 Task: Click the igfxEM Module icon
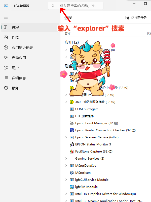(x=72, y=187)
